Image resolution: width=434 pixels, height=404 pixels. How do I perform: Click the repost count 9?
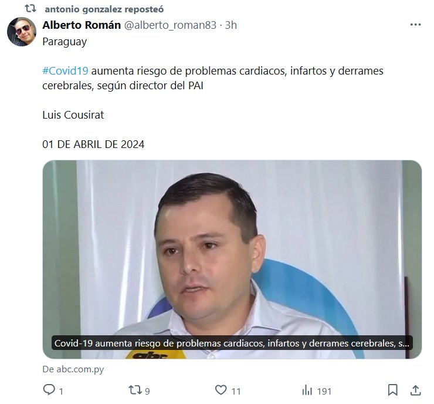coord(147,391)
